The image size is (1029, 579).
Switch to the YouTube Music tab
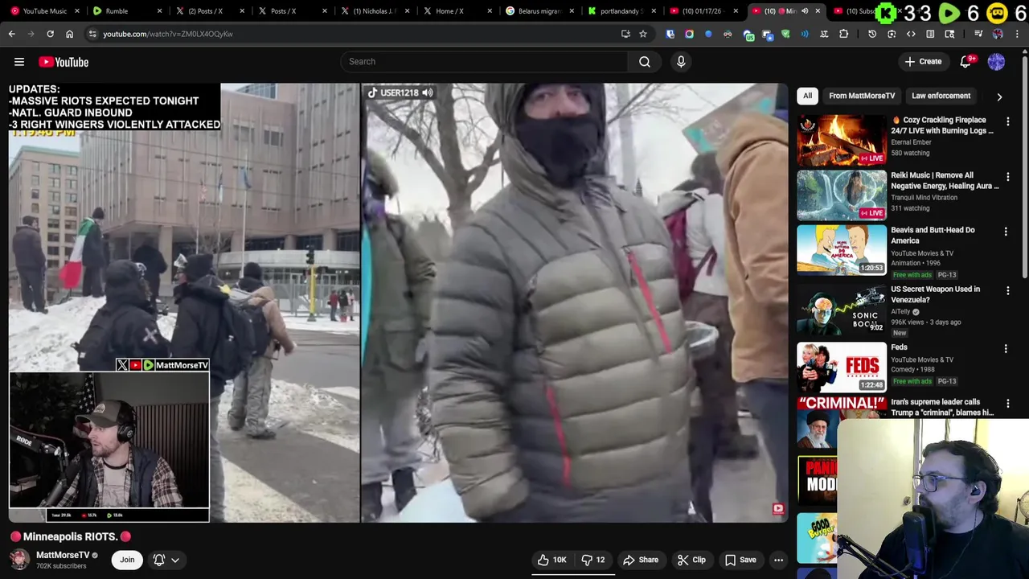[x=44, y=11]
